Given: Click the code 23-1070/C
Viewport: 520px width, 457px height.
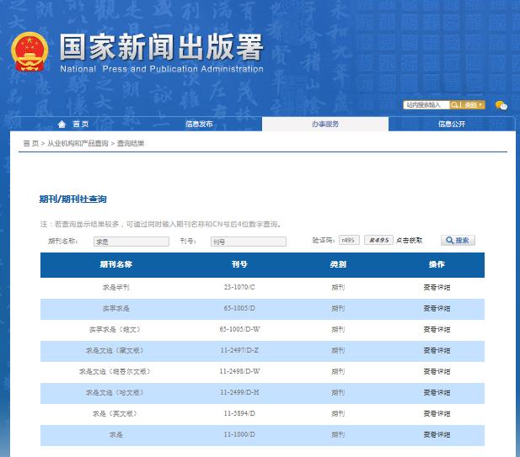Looking at the screenshot, I should [x=239, y=287].
